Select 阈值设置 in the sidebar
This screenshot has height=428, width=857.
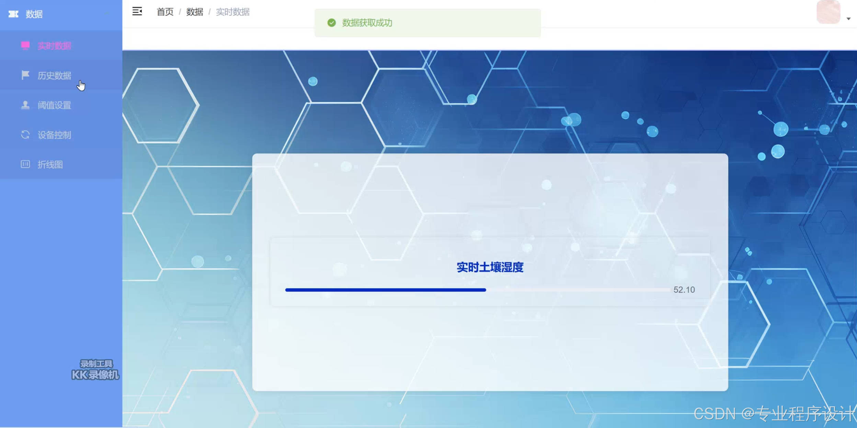pyautogui.click(x=54, y=105)
